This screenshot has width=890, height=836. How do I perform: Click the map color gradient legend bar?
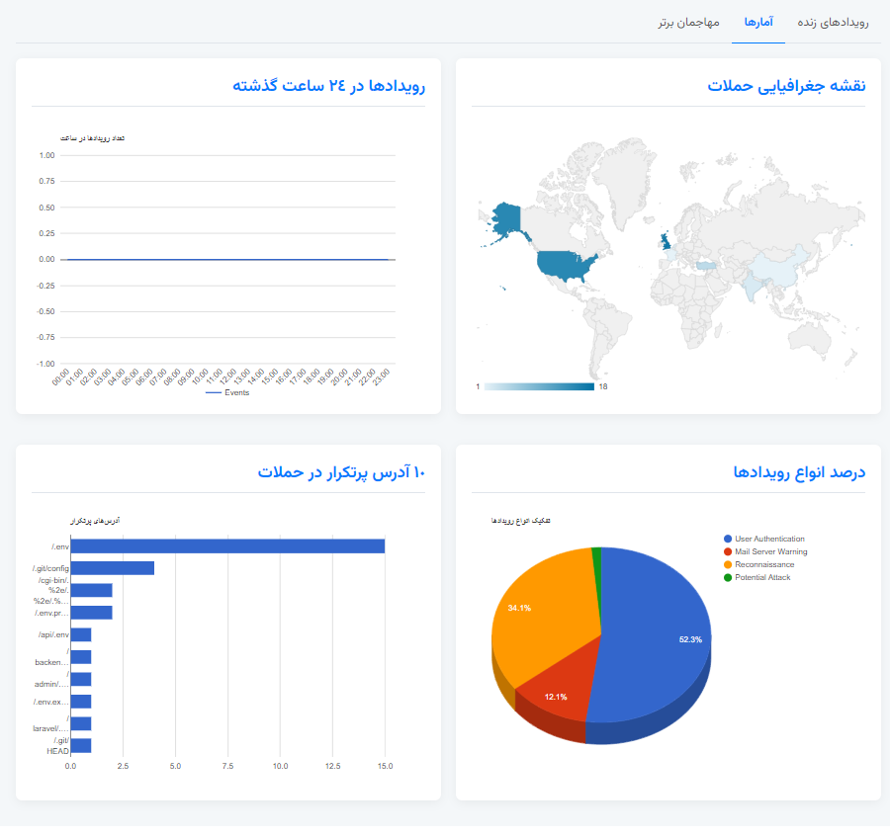click(x=539, y=387)
